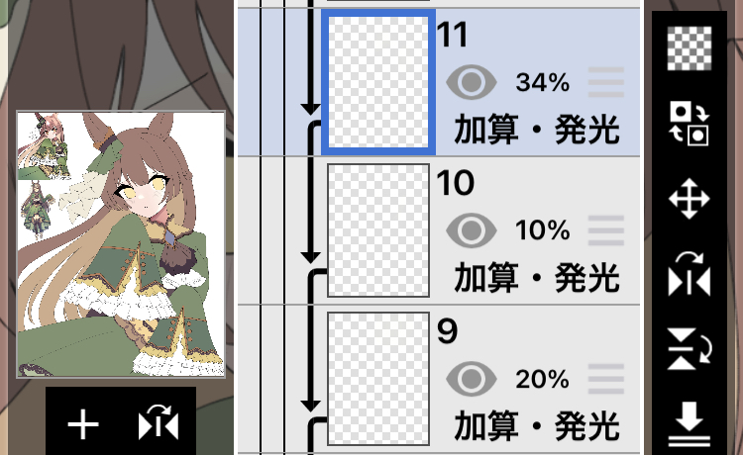Open layer 10's 加算・発光 blend mode
The height and width of the screenshot is (455, 743).
(536, 278)
